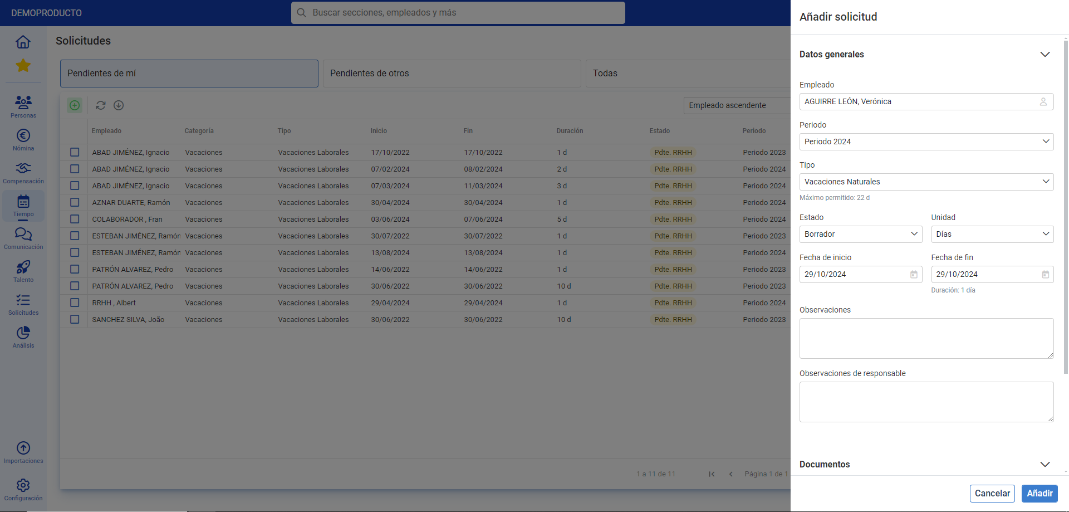Click the green add request icon
This screenshot has height=512, width=1069.
[x=75, y=105]
